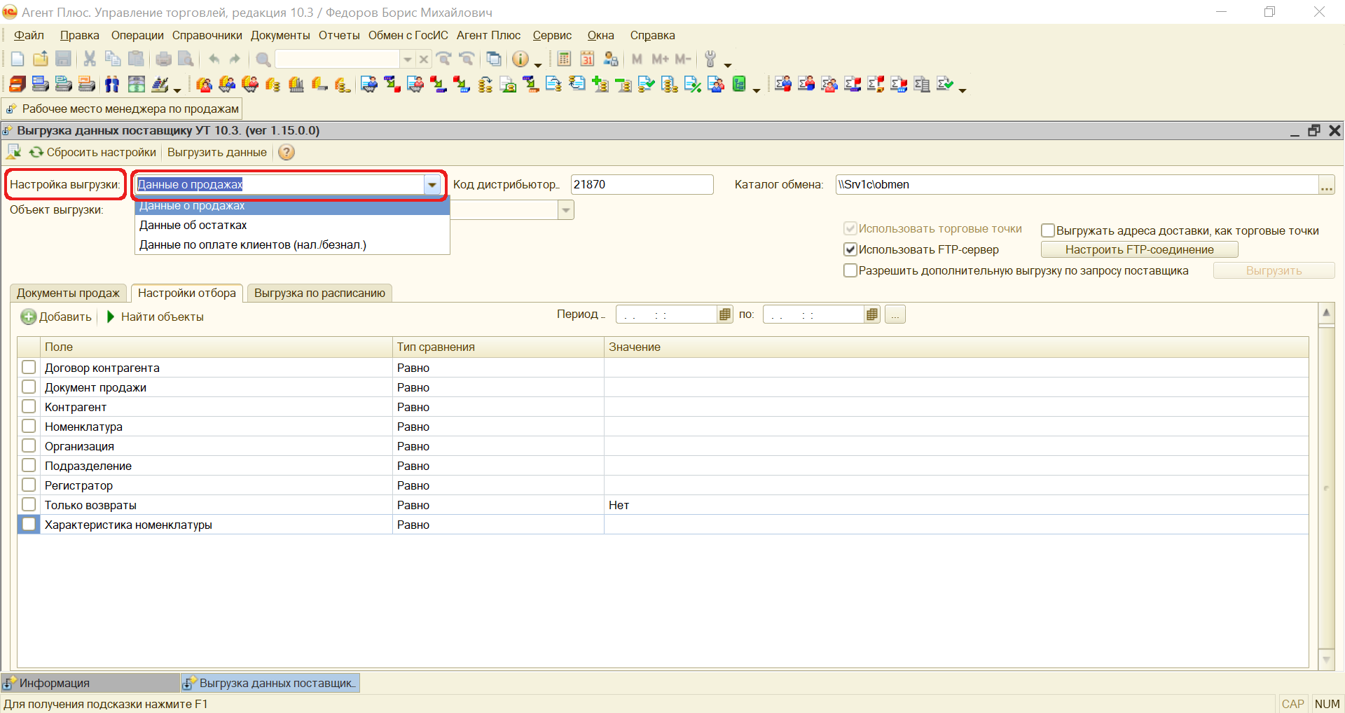Screen dimensions: 1345x713
Task: Click the Copy documents icon
Action: pyautogui.click(x=113, y=60)
